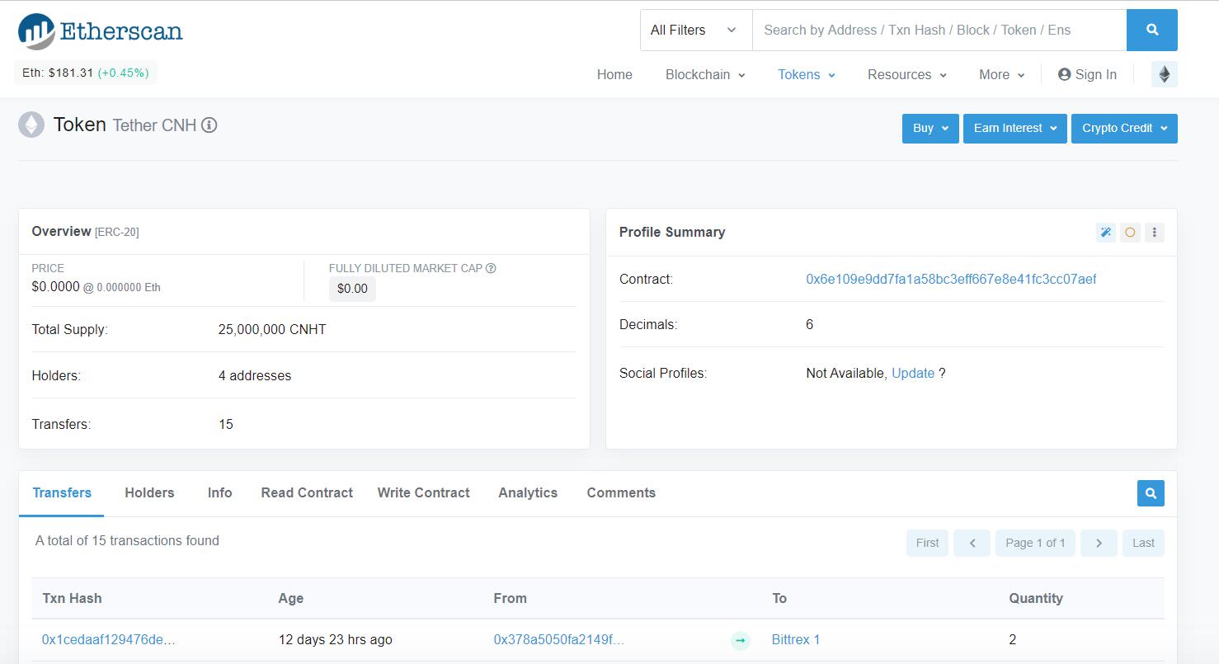Open the Crypto Credit dropdown
Image resolution: width=1219 pixels, height=664 pixels.
tap(1123, 129)
